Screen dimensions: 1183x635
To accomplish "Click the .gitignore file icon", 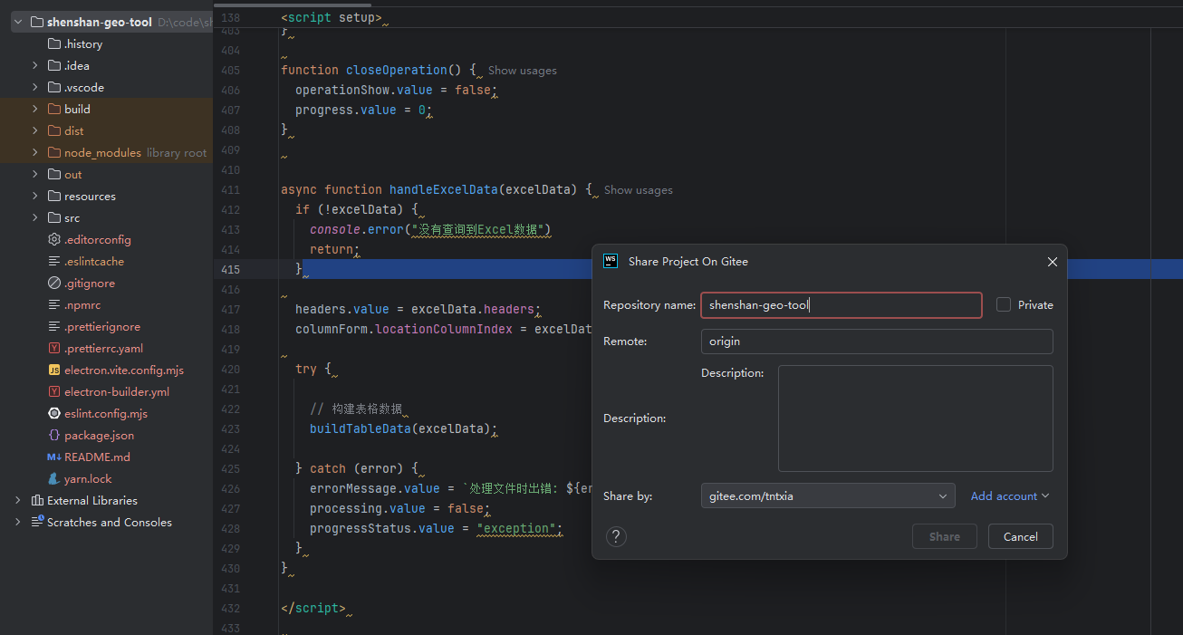I will tap(54, 284).
